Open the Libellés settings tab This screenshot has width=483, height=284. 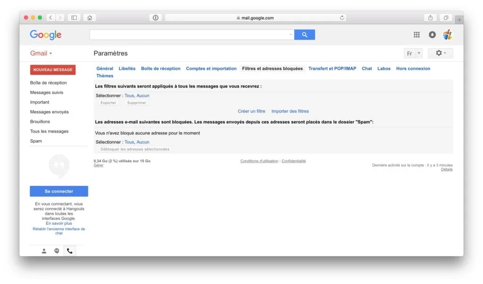[x=126, y=68]
